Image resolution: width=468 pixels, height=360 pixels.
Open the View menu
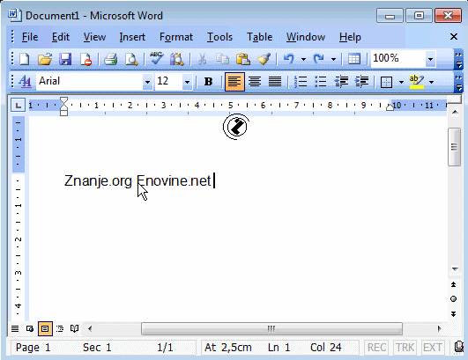tap(94, 37)
